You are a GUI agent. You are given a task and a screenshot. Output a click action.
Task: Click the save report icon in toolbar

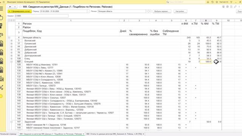click(223, 7)
